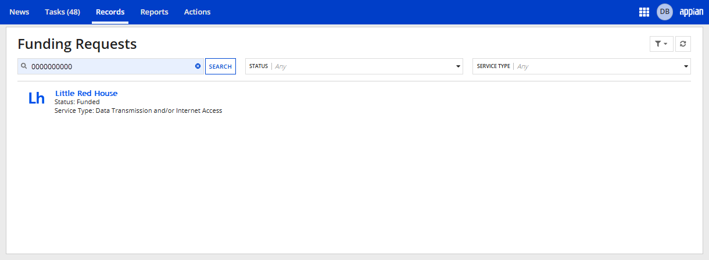
Task: Click the Lh record initials icon
Action: [37, 98]
